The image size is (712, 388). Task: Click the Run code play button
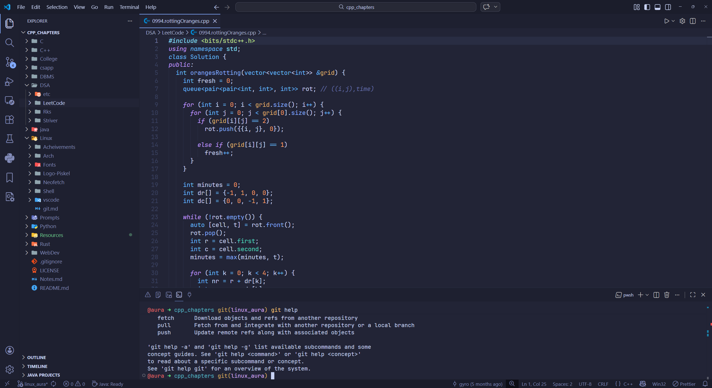click(667, 21)
